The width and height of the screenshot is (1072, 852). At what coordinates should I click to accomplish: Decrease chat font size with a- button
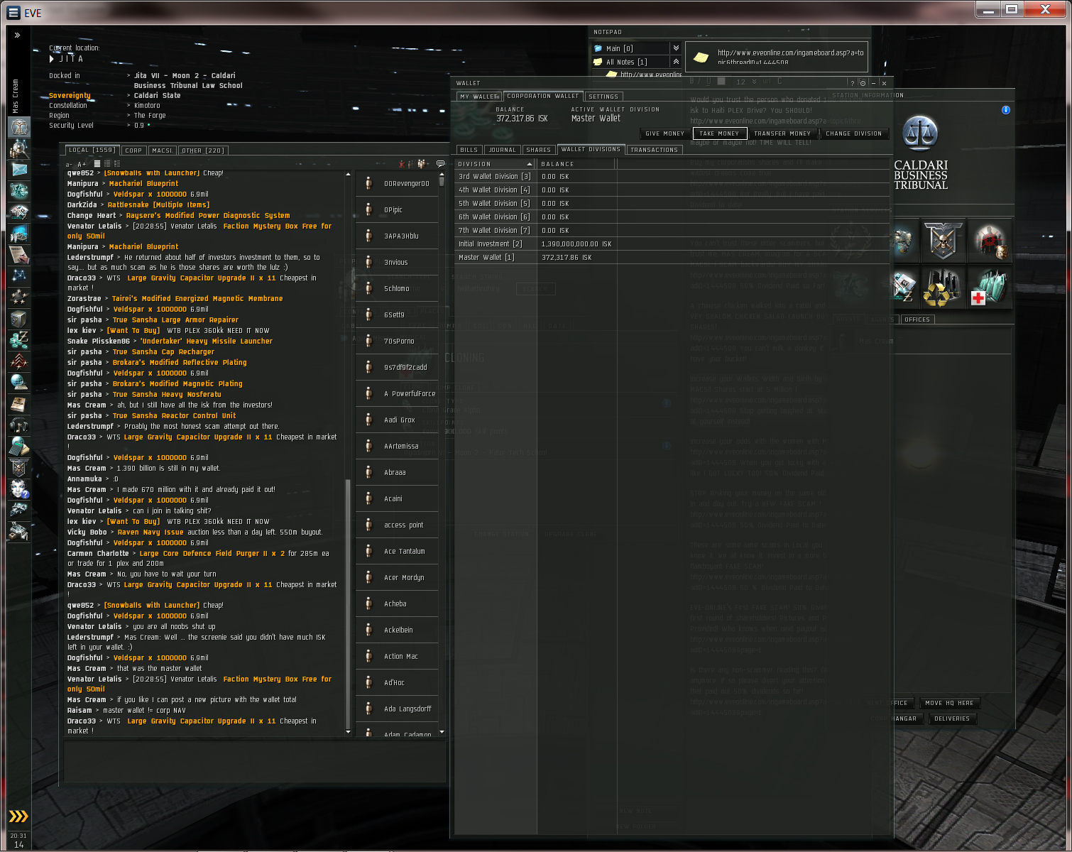(x=69, y=165)
